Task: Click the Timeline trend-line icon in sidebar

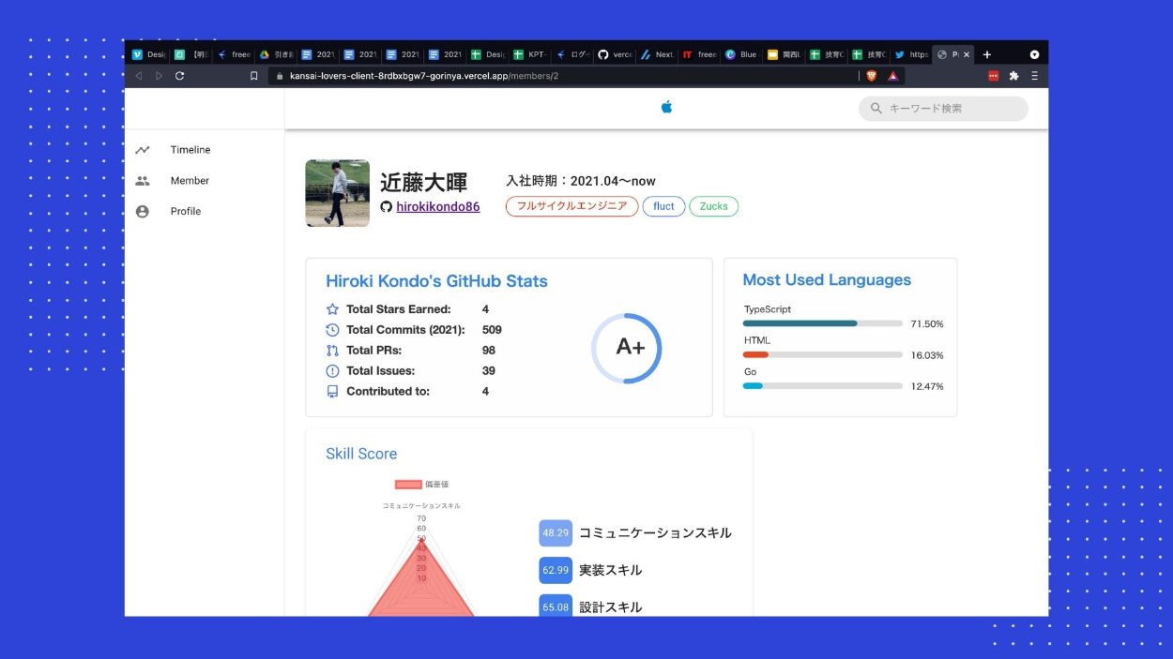Action: coord(143,150)
